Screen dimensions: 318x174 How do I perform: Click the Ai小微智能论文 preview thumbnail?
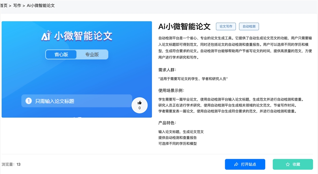tap(77, 69)
